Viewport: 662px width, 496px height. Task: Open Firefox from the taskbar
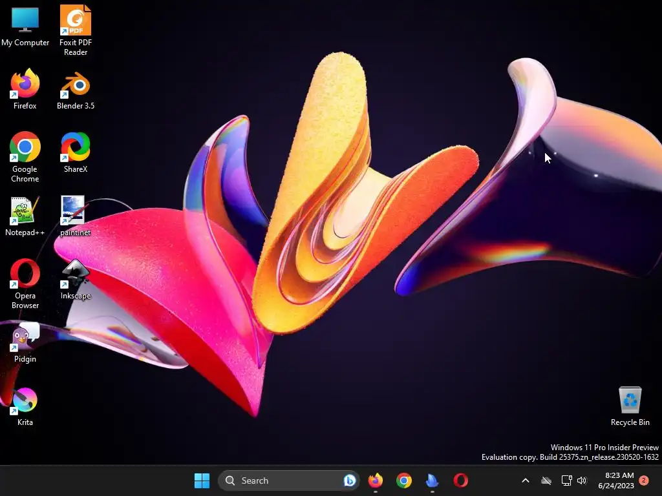tap(376, 480)
